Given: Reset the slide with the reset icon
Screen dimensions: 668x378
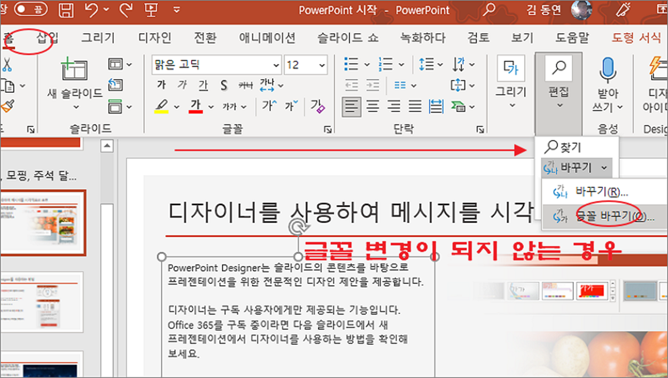Looking at the screenshot, I should [x=115, y=85].
